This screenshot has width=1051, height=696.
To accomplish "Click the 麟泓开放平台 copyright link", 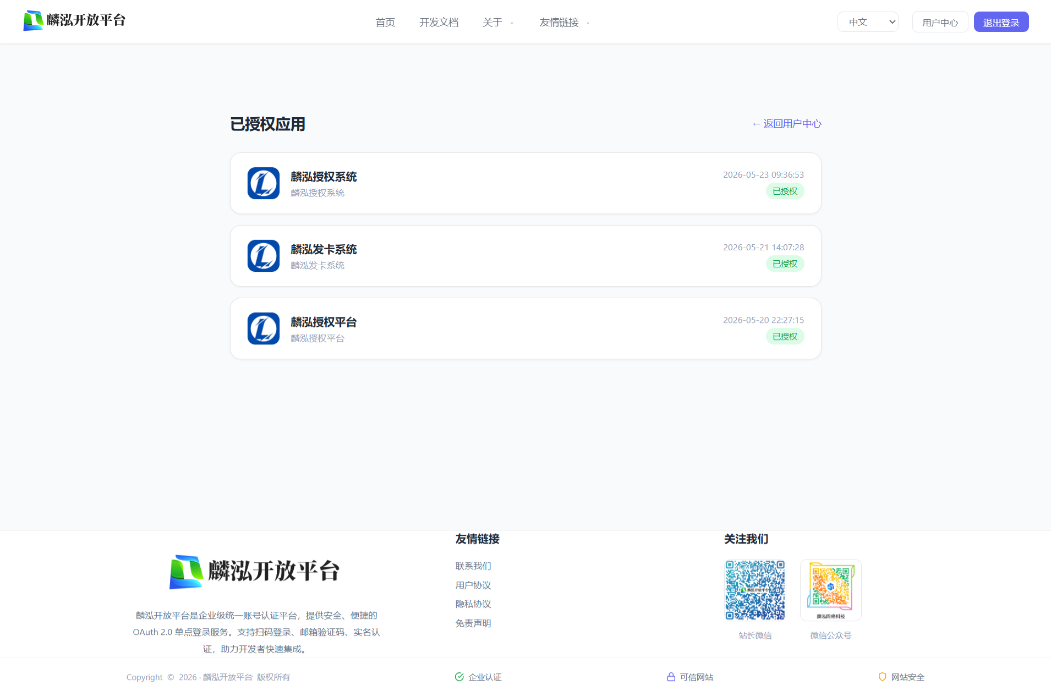I will pos(228,677).
